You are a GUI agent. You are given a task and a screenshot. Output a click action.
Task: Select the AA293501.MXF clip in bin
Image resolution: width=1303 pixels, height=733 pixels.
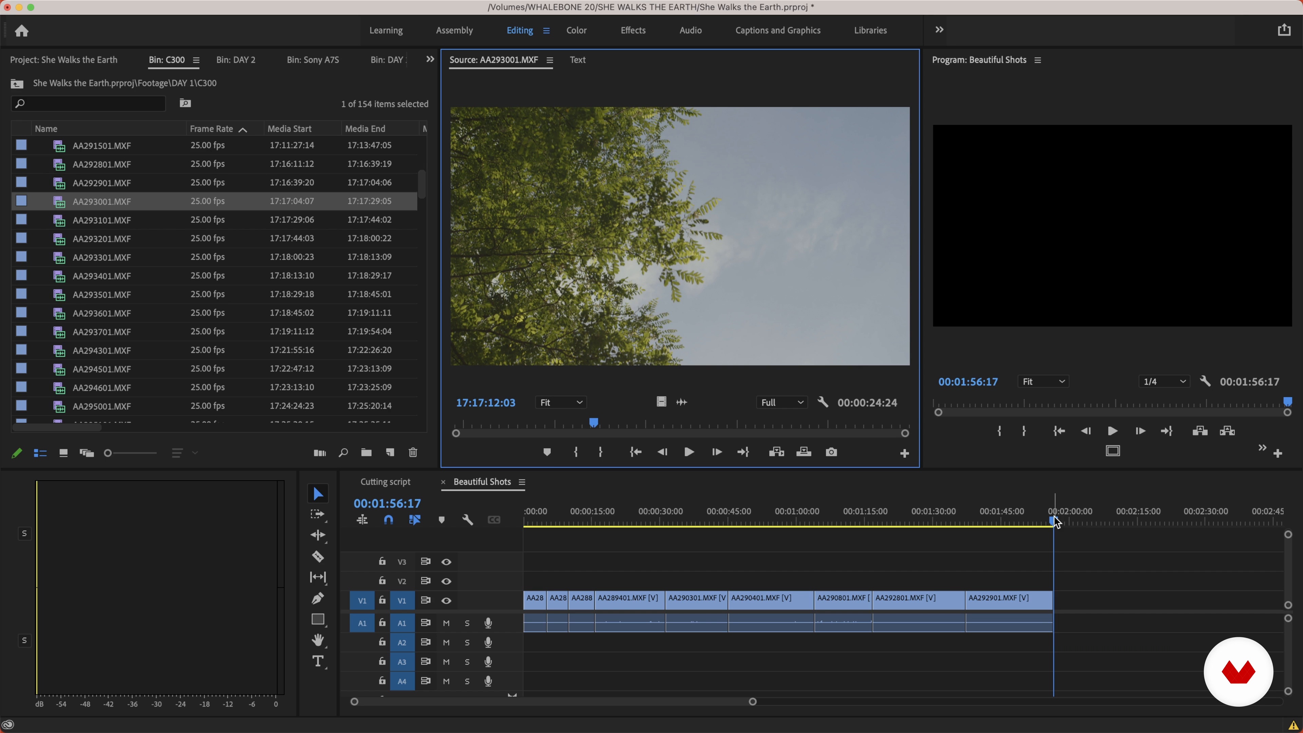click(x=102, y=295)
